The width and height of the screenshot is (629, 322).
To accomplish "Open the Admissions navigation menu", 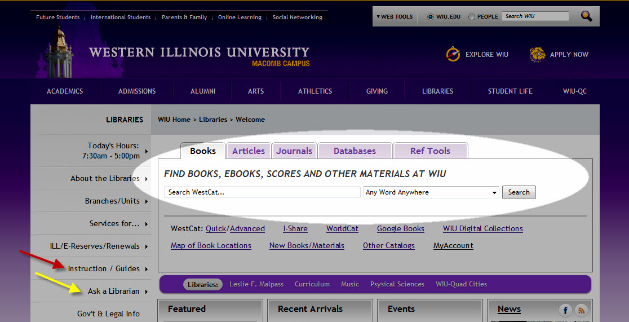I will [137, 91].
